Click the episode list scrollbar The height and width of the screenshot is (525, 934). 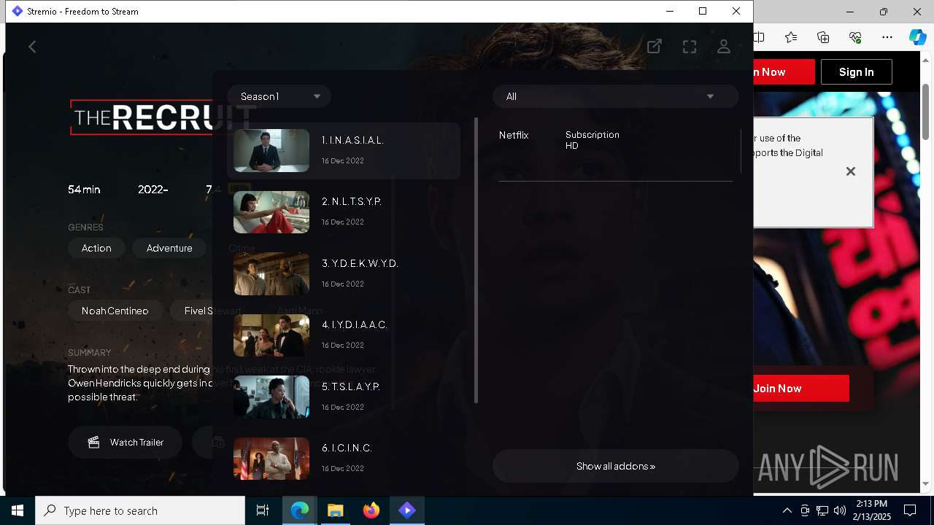pyautogui.click(x=476, y=260)
